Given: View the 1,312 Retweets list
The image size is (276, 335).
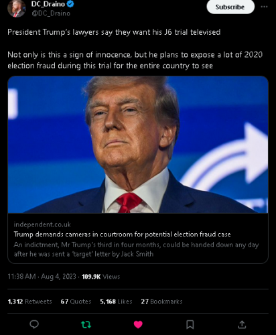Looking at the screenshot, I should click(29, 301).
